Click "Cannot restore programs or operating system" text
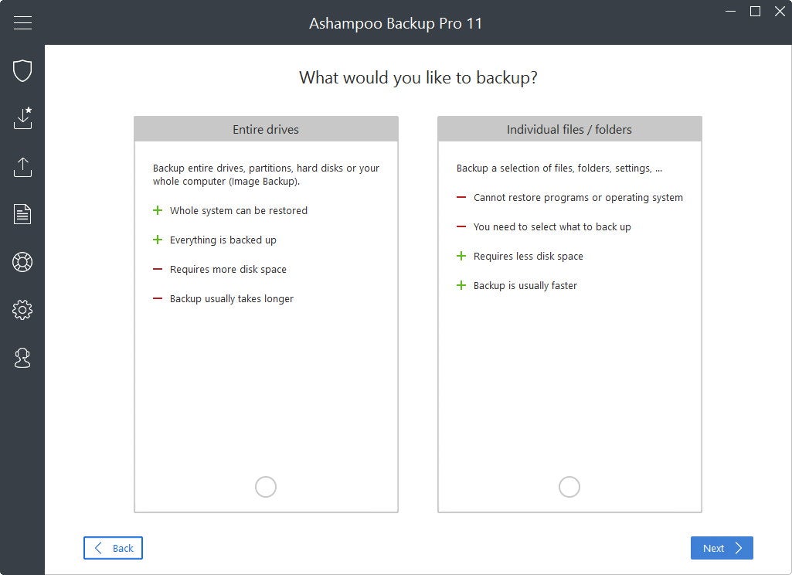The width and height of the screenshot is (792, 575). tap(578, 198)
